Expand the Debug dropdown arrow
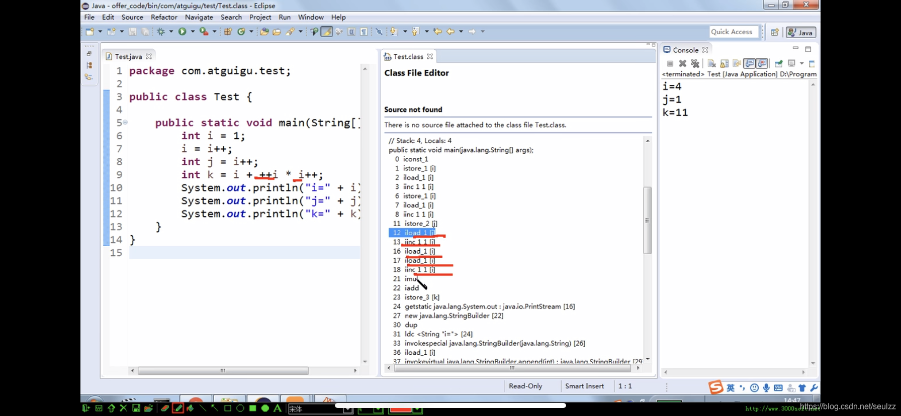Screen dimensions: 901x416 (x=171, y=32)
